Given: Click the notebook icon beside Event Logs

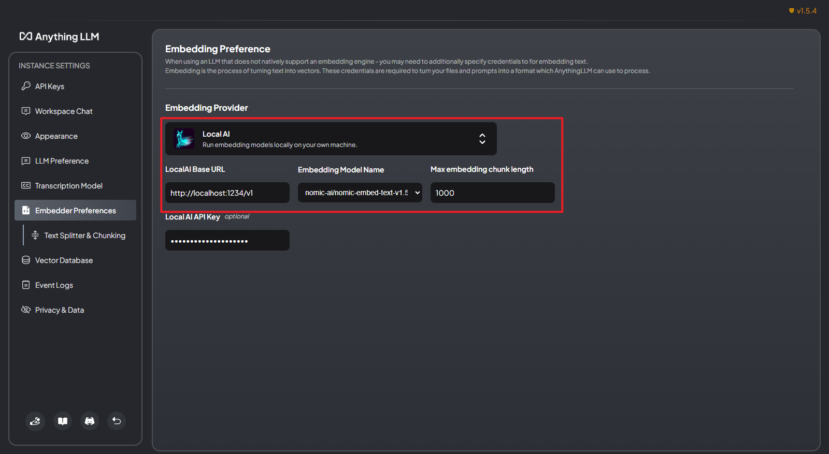Looking at the screenshot, I should click(x=26, y=285).
